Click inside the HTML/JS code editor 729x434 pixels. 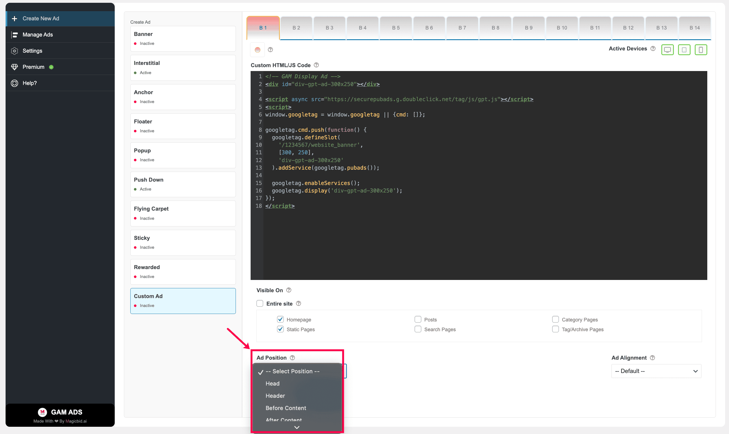479,175
